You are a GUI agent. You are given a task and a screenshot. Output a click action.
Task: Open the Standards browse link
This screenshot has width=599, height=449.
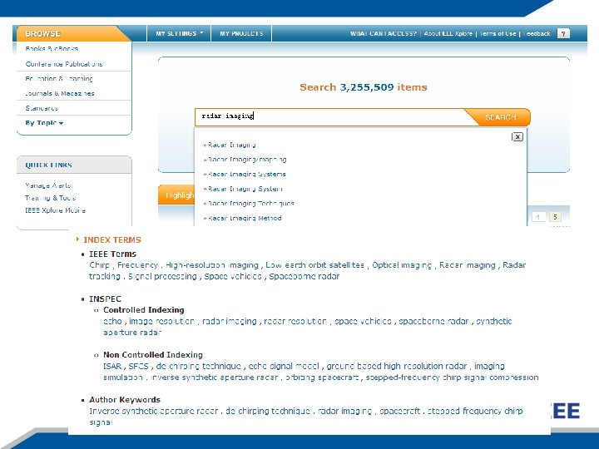pos(42,108)
